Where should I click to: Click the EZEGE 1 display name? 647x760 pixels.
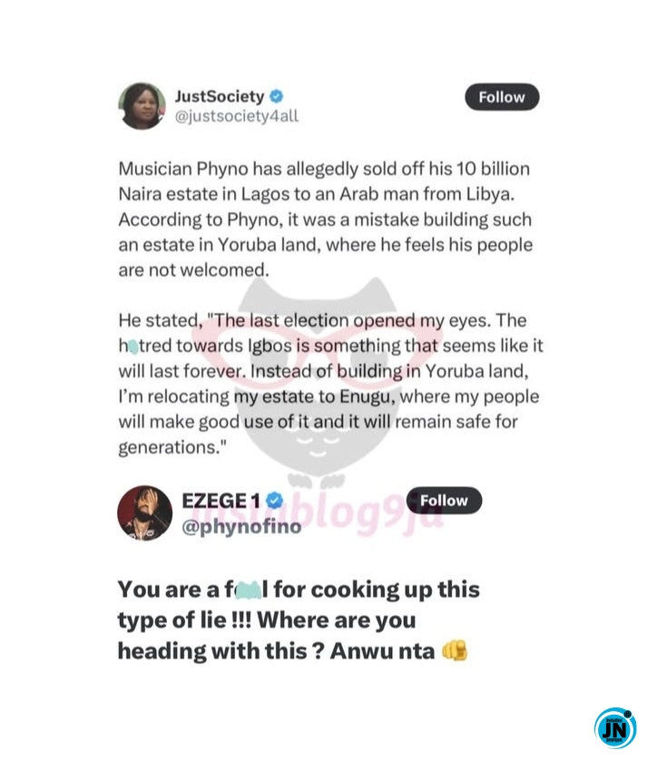221,501
